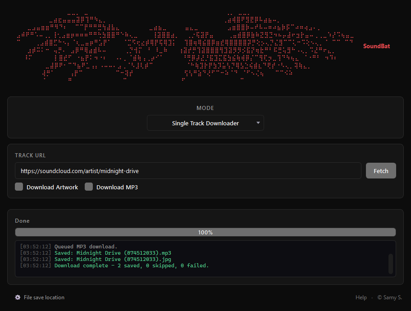The width and height of the screenshot is (411, 311).
Task: Open the Single Track Downloader mode combo box
Action: tap(205, 123)
